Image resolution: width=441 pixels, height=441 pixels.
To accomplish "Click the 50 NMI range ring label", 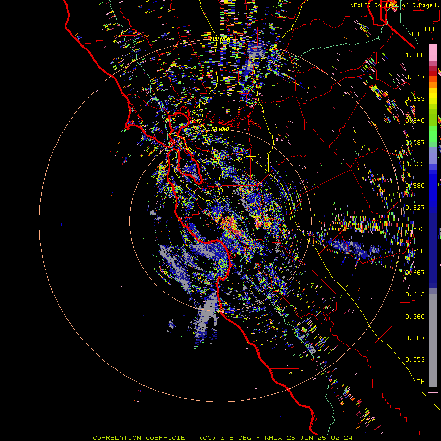I will (220, 130).
